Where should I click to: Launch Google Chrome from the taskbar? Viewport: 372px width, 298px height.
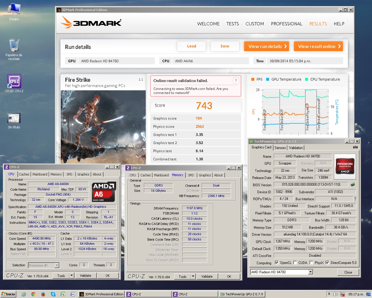tap(33, 294)
